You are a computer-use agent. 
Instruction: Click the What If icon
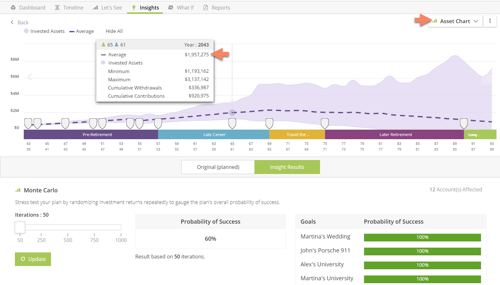[x=171, y=8]
